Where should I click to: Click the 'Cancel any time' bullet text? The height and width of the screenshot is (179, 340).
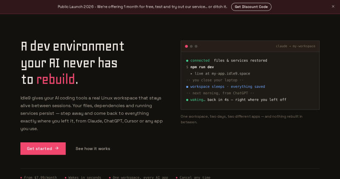click(195, 177)
